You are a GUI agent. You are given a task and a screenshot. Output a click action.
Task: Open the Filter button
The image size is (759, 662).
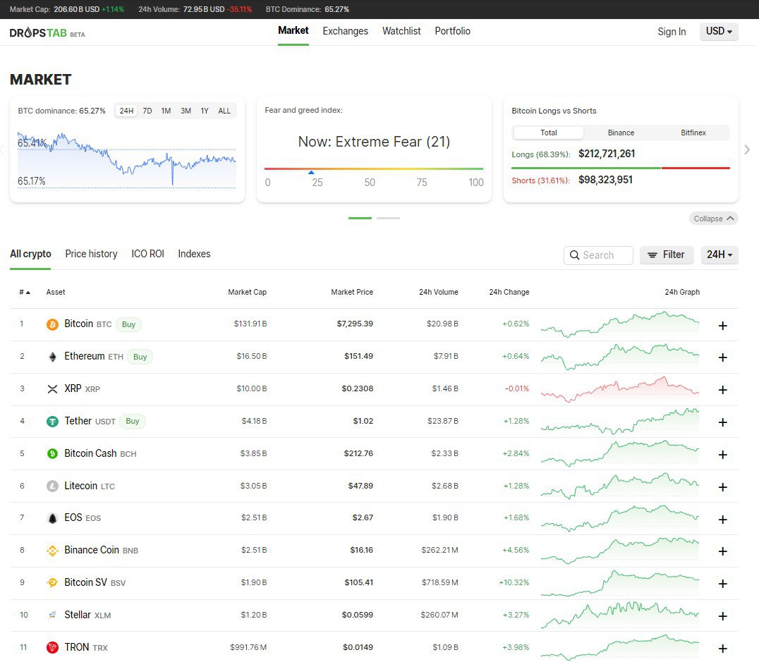667,255
